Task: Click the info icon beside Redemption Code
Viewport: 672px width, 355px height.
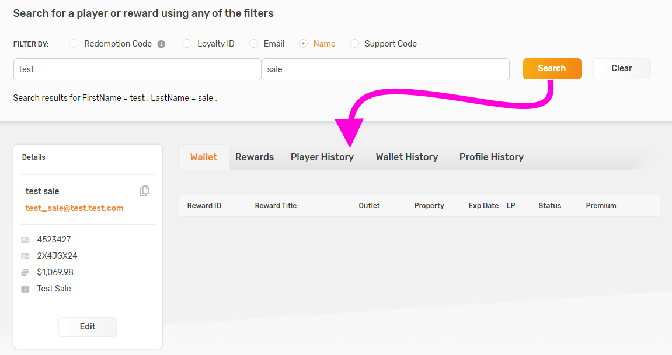Action: [x=161, y=44]
